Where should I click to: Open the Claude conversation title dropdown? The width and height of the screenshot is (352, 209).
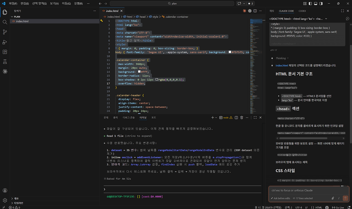326,19
